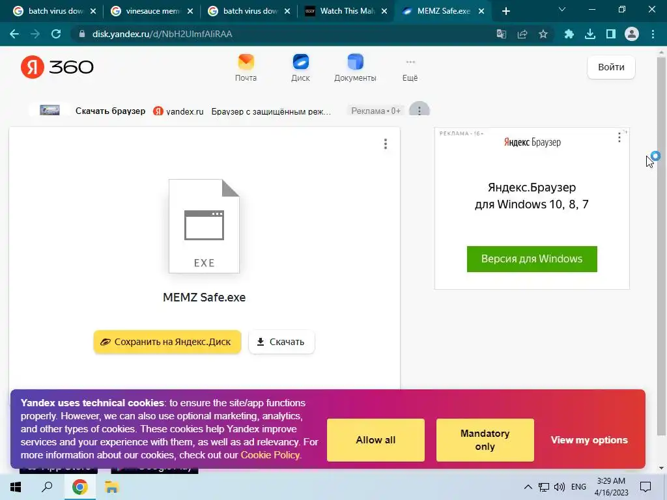Click the Chrome taskbar icon
The image size is (667, 500).
pos(79,487)
